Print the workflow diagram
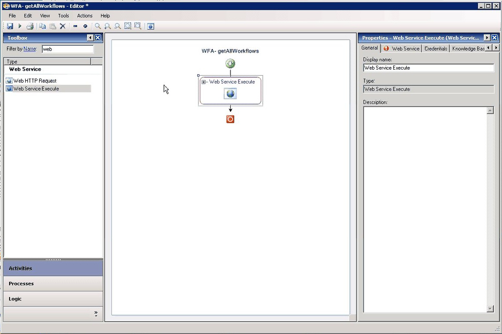This screenshot has height=334, width=502. point(30,26)
